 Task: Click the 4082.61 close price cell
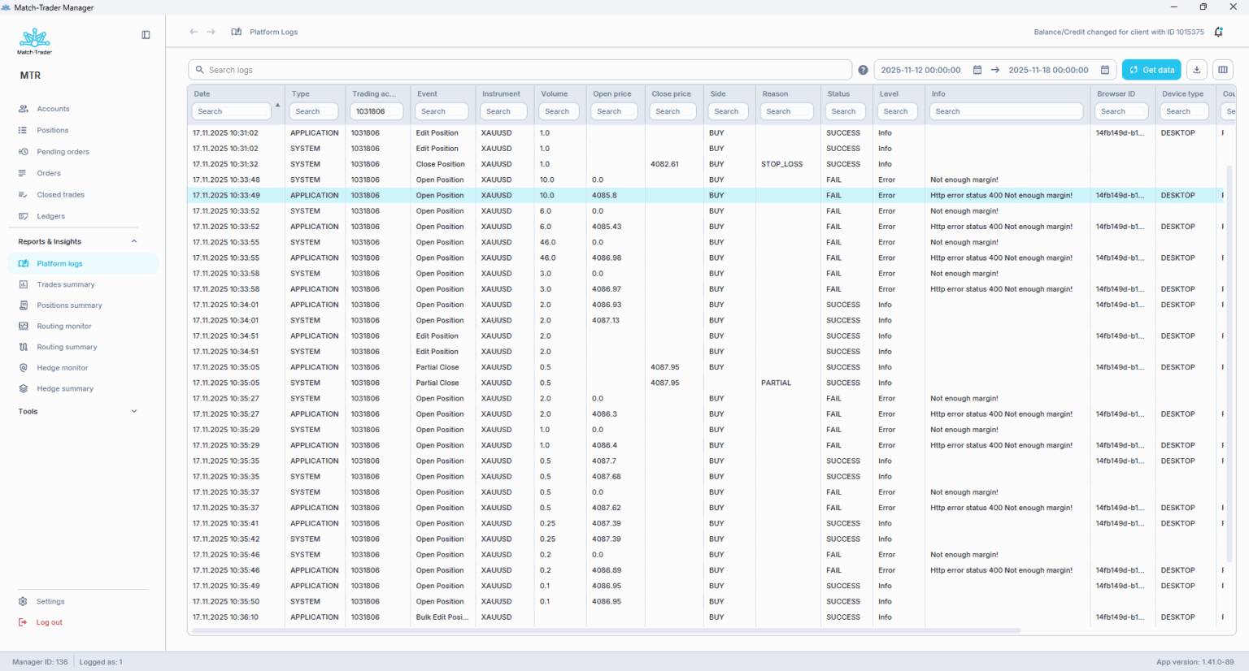point(664,164)
